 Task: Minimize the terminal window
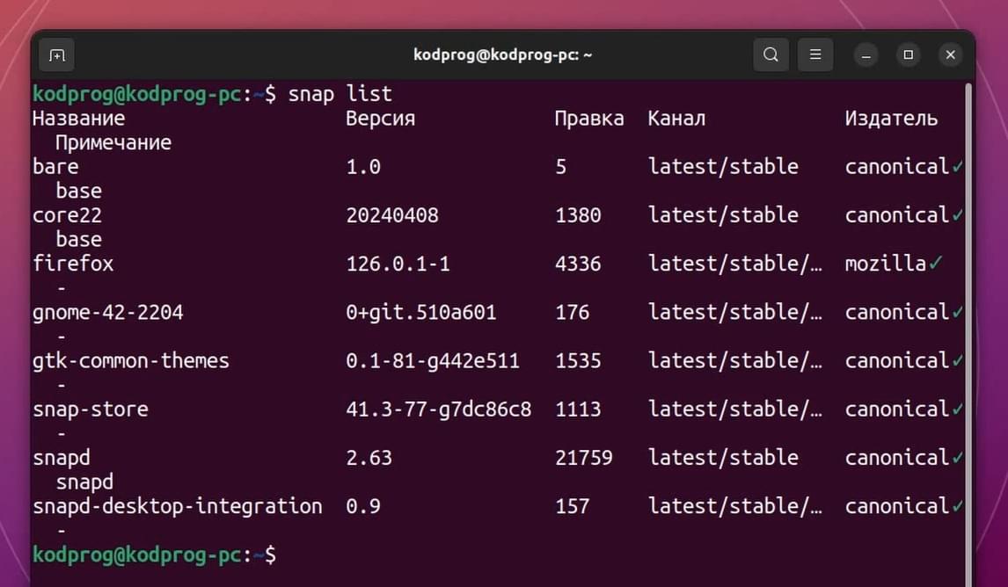[866, 55]
